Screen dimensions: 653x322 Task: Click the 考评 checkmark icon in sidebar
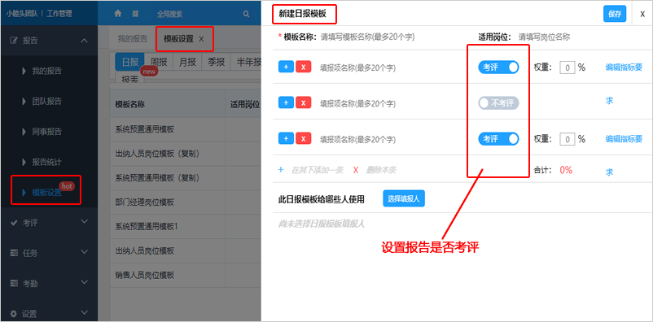(x=14, y=223)
